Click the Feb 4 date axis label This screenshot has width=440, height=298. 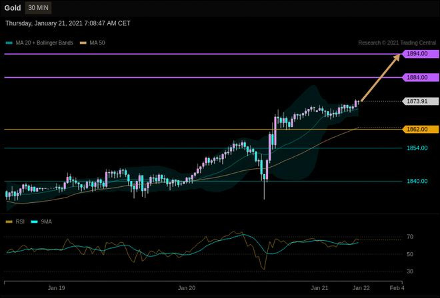[397, 288]
